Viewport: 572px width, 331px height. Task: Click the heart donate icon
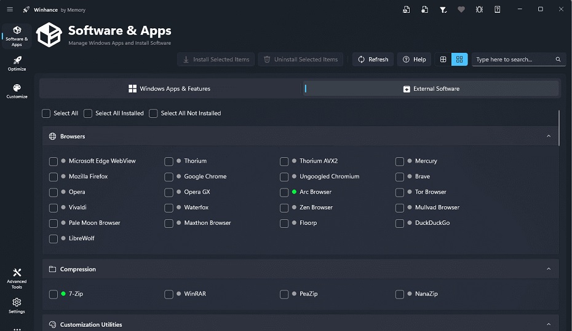[461, 10]
